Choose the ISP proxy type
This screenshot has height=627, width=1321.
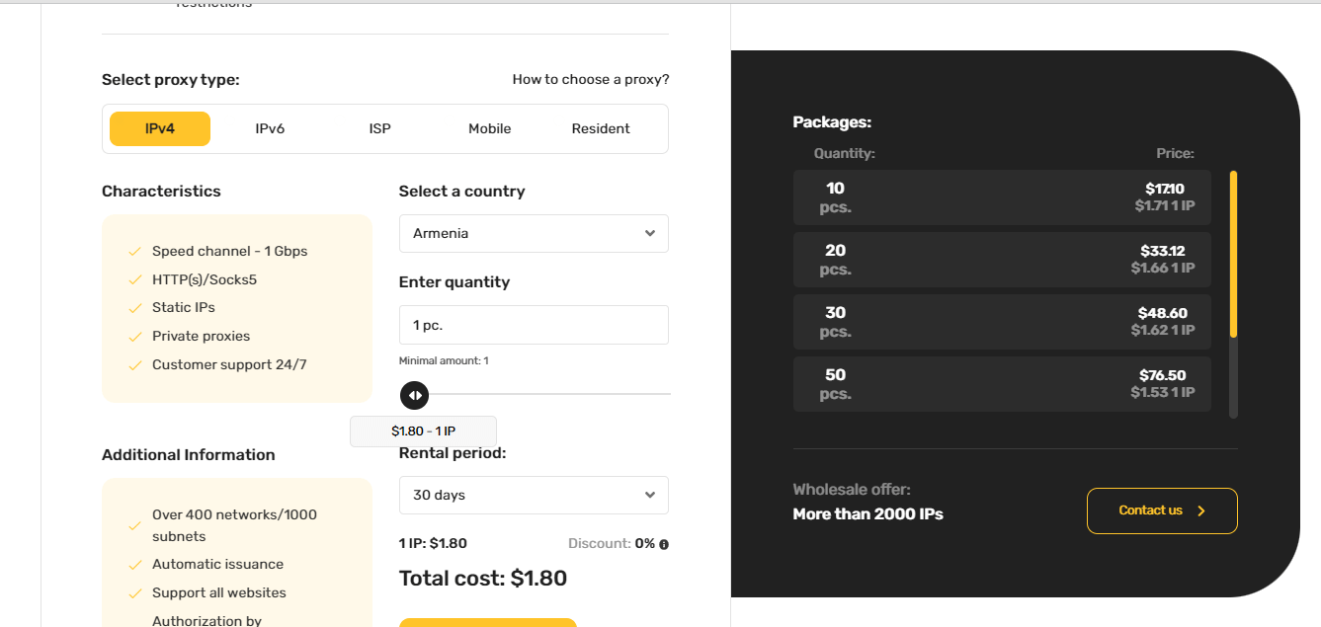380,128
